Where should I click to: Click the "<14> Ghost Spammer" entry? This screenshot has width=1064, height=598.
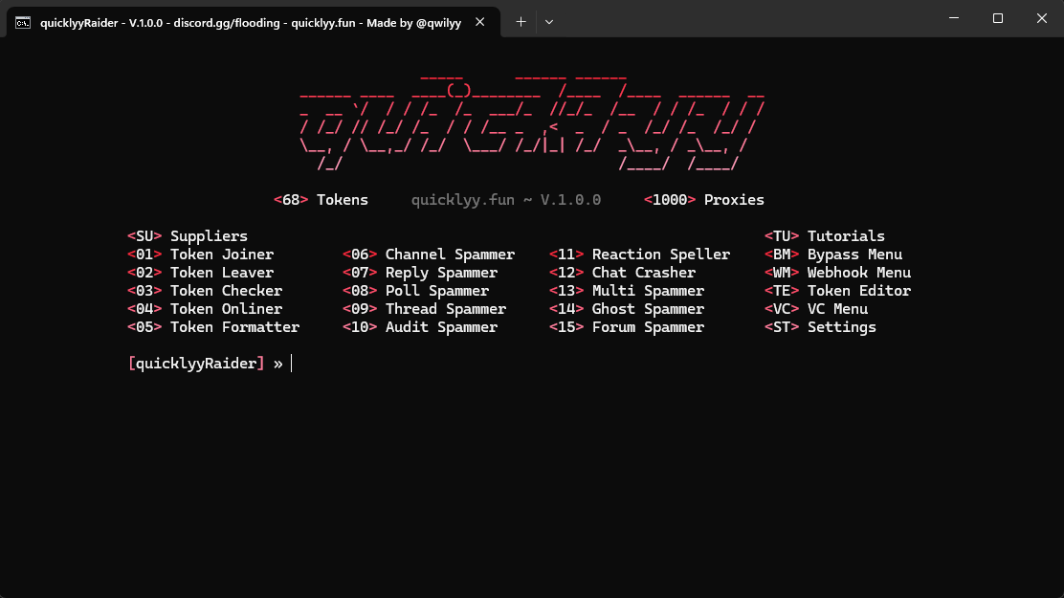point(627,309)
